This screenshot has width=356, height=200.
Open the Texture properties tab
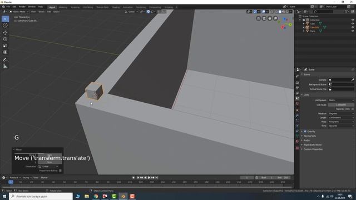click(297, 148)
